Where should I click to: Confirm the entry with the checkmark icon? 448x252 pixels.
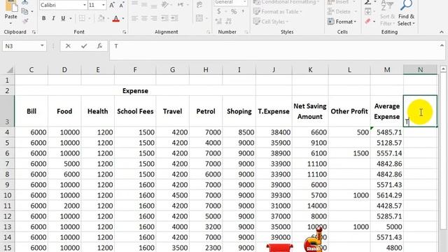pos(84,46)
